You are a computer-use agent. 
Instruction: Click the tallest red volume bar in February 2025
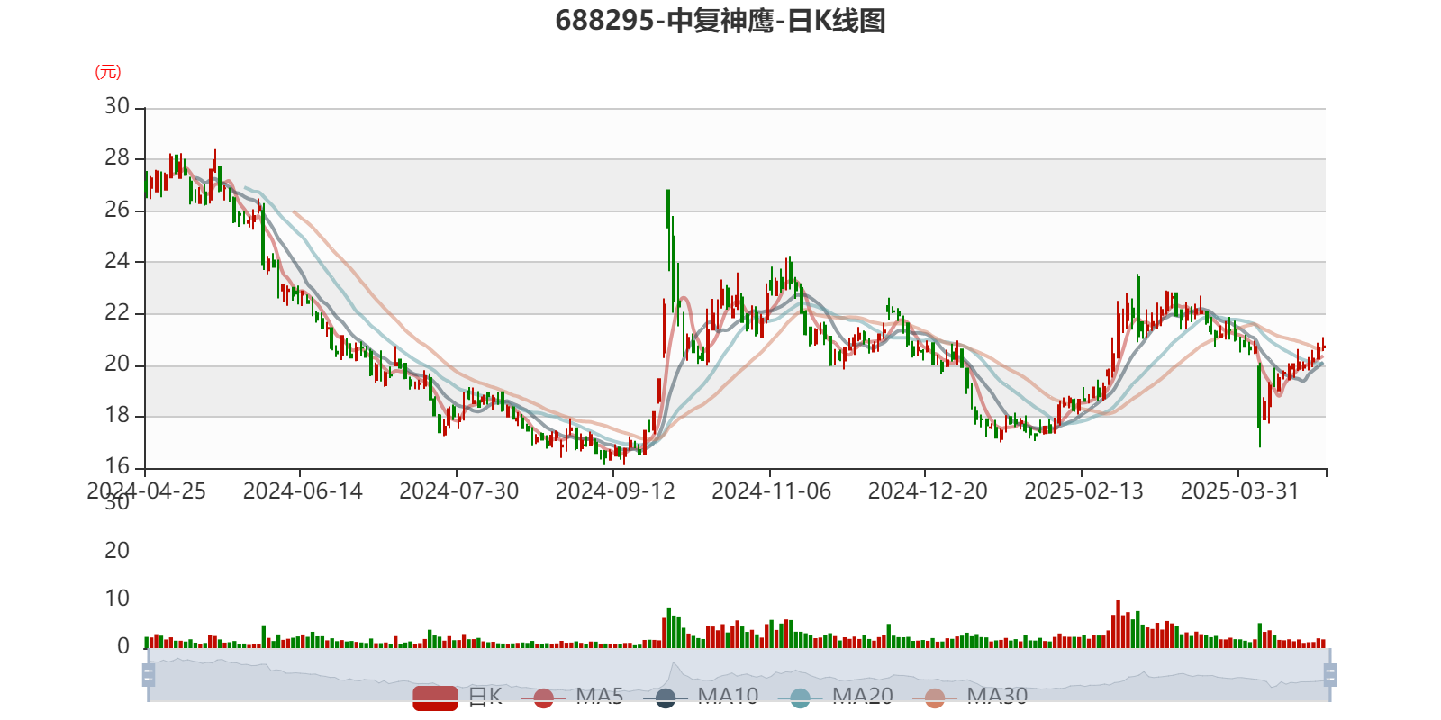(x=1118, y=624)
